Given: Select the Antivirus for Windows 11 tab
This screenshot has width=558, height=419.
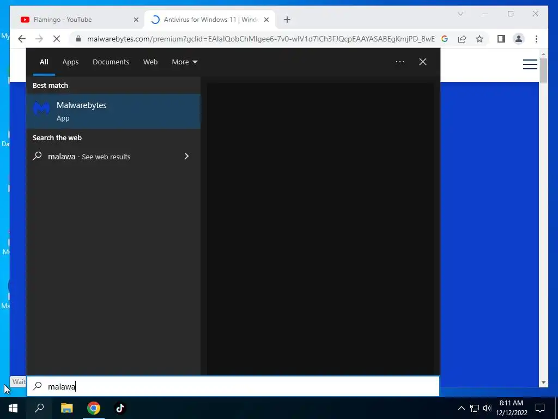Looking at the screenshot, I should coord(210,20).
